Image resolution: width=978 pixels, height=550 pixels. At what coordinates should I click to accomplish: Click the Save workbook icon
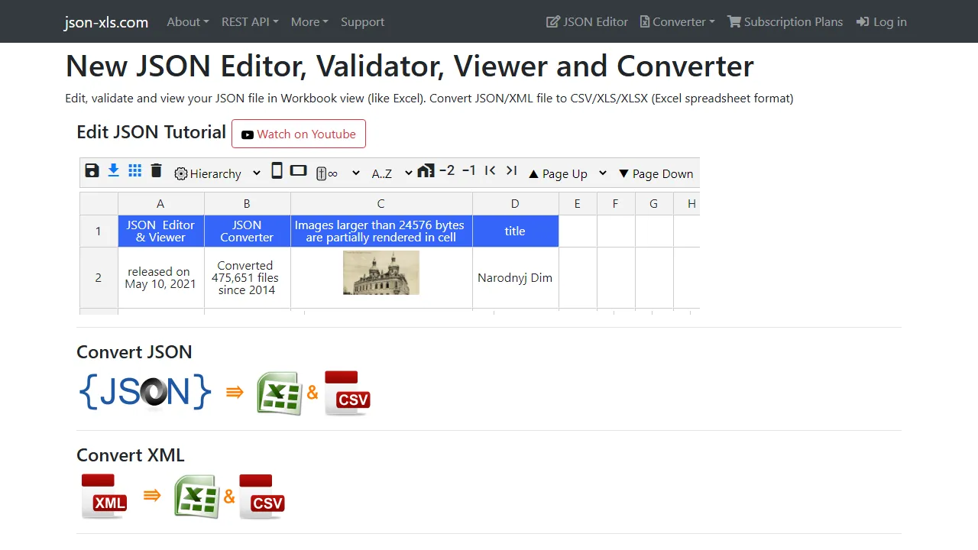[92, 170]
